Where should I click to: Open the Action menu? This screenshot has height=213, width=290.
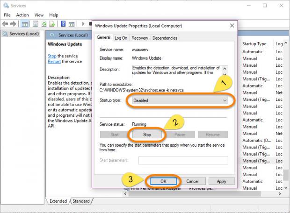click(22, 15)
